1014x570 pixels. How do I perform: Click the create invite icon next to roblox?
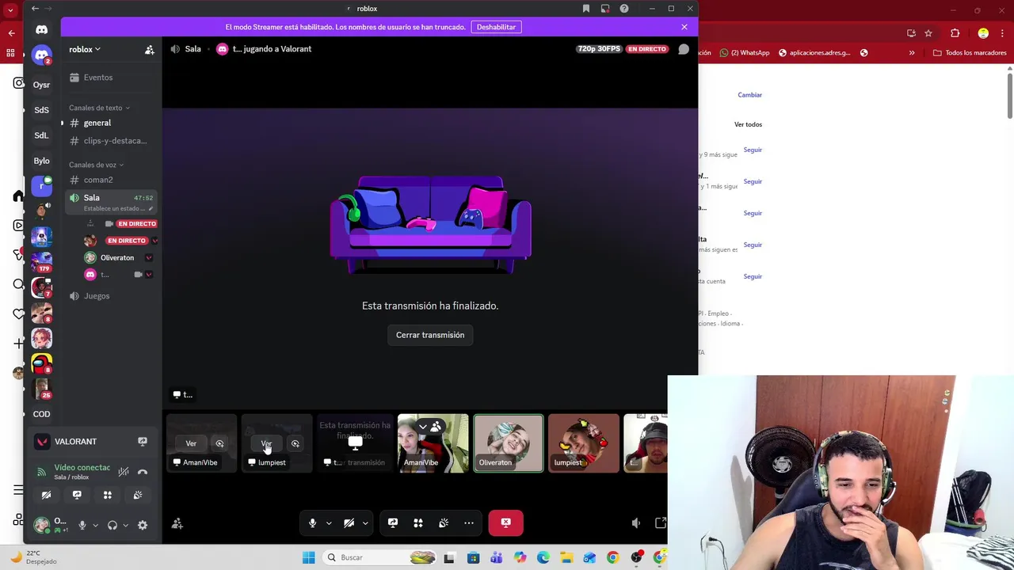[x=149, y=49]
